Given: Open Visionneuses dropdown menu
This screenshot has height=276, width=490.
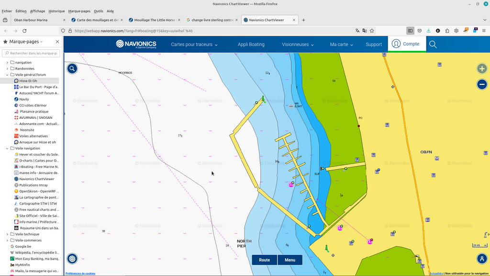Looking at the screenshot, I should [298, 45].
